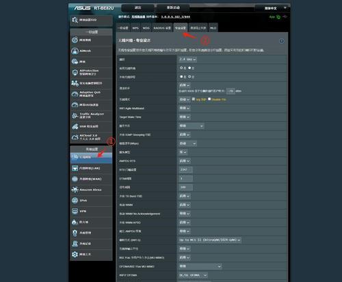The height and width of the screenshot is (282, 342).
Task: Click the RTS threshold input field showing 2347
Action: [185, 169]
